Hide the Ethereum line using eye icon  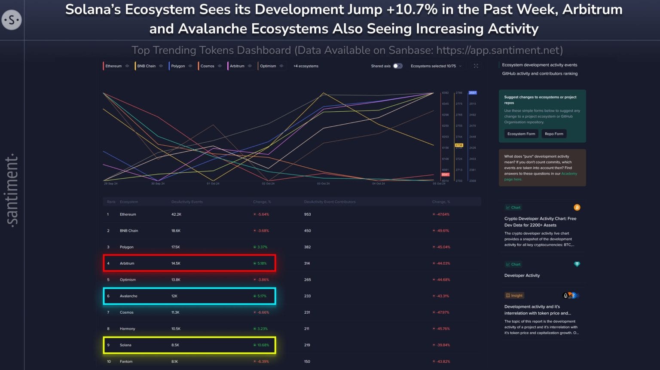(127, 66)
